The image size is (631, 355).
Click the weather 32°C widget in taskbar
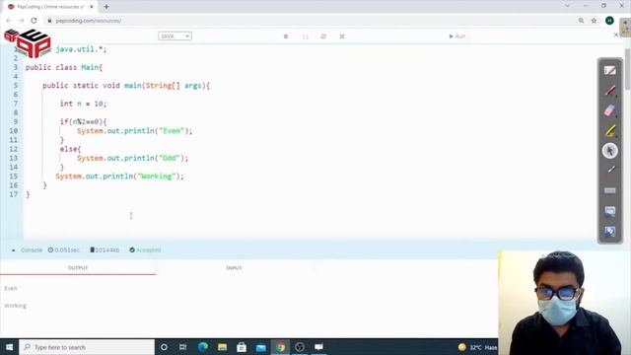(x=477, y=347)
